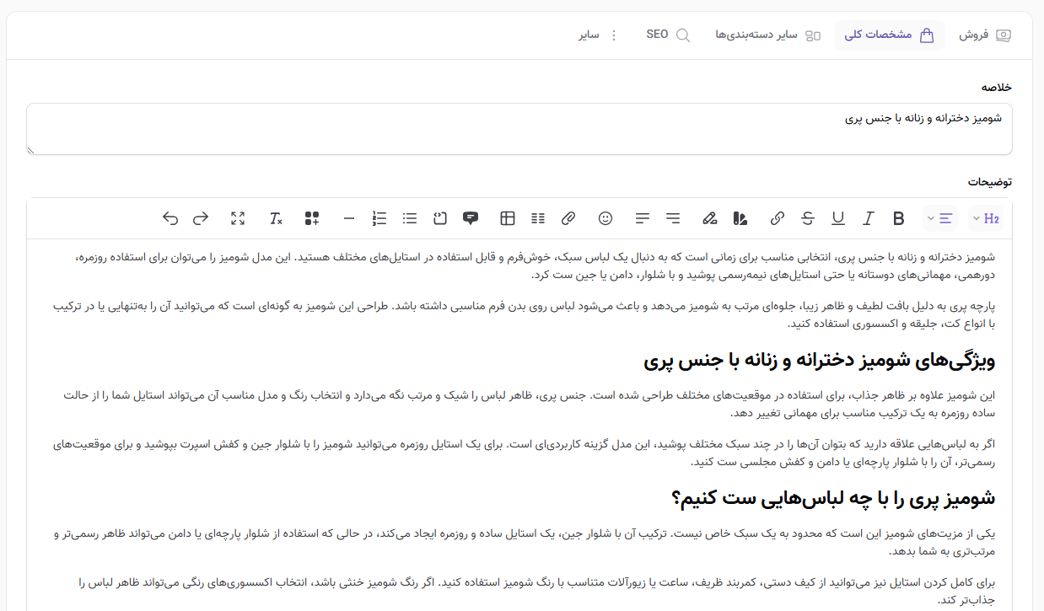This screenshot has width=1044, height=611.
Task: Switch to the فروش tab
Action: click(985, 35)
